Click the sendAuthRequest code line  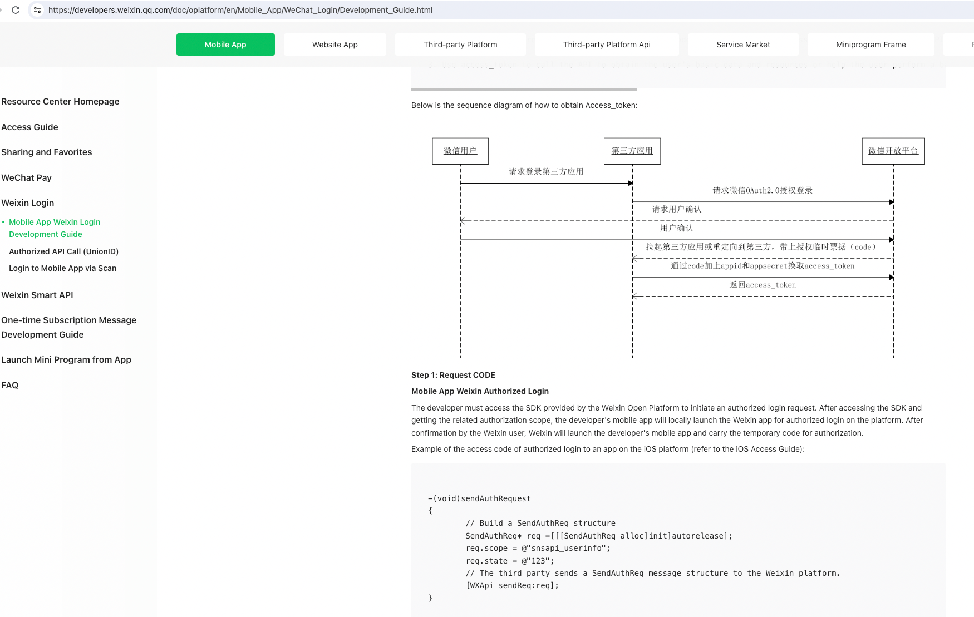pyautogui.click(x=479, y=499)
